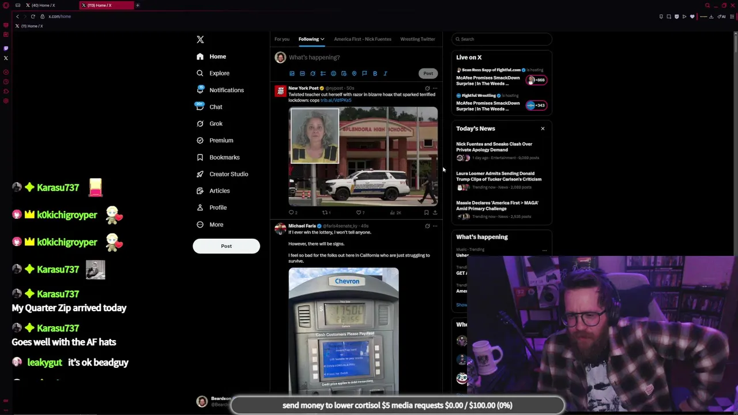The height and width of the screenshot is (415, 738).
Task: Take a snapshot with browser toolbar icon
Action: coord(669,17)
